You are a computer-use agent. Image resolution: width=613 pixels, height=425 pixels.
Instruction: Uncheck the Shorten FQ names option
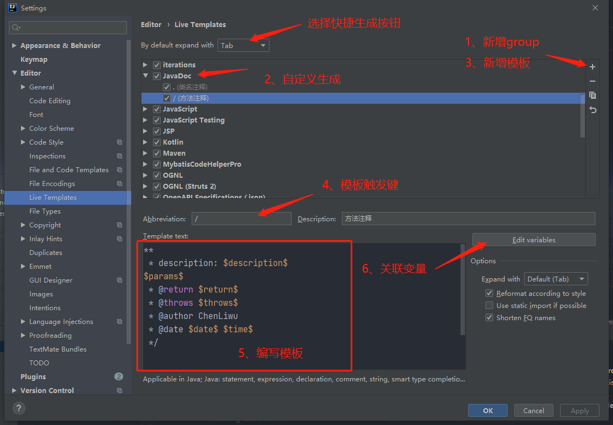(x=489, y=318)
